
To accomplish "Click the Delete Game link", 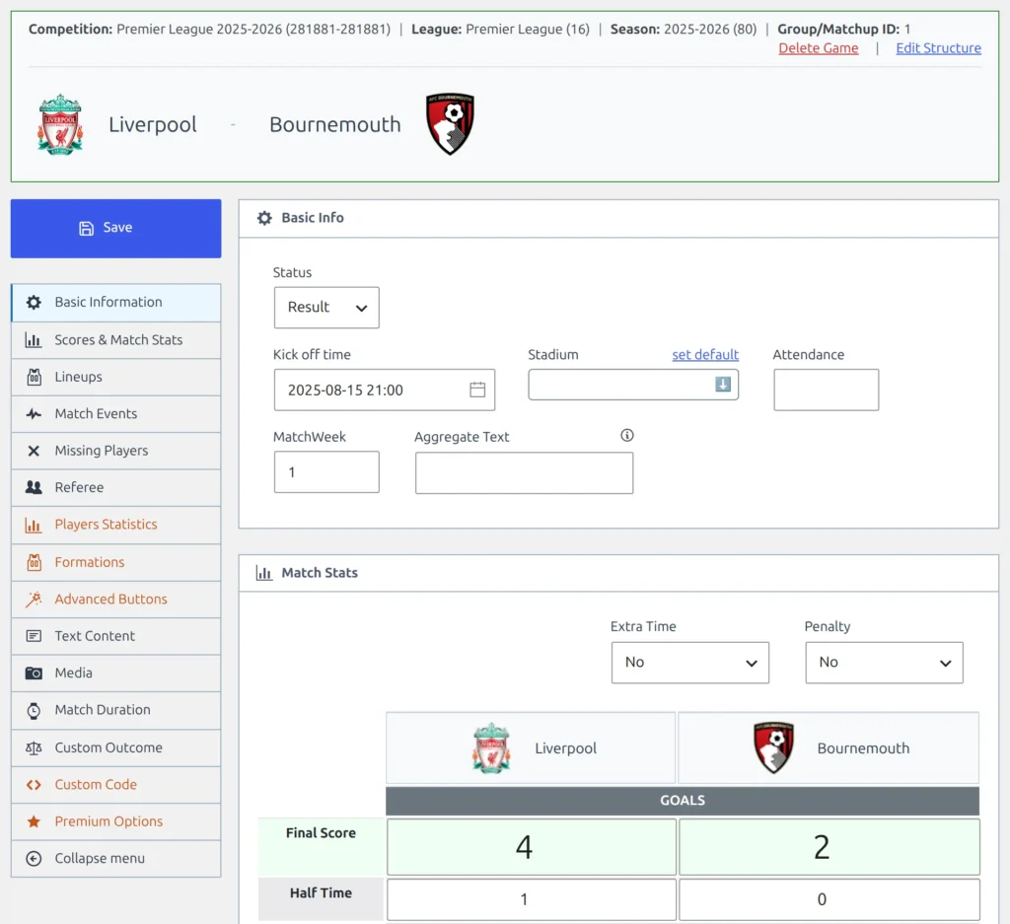I will (x=818, y=48).
